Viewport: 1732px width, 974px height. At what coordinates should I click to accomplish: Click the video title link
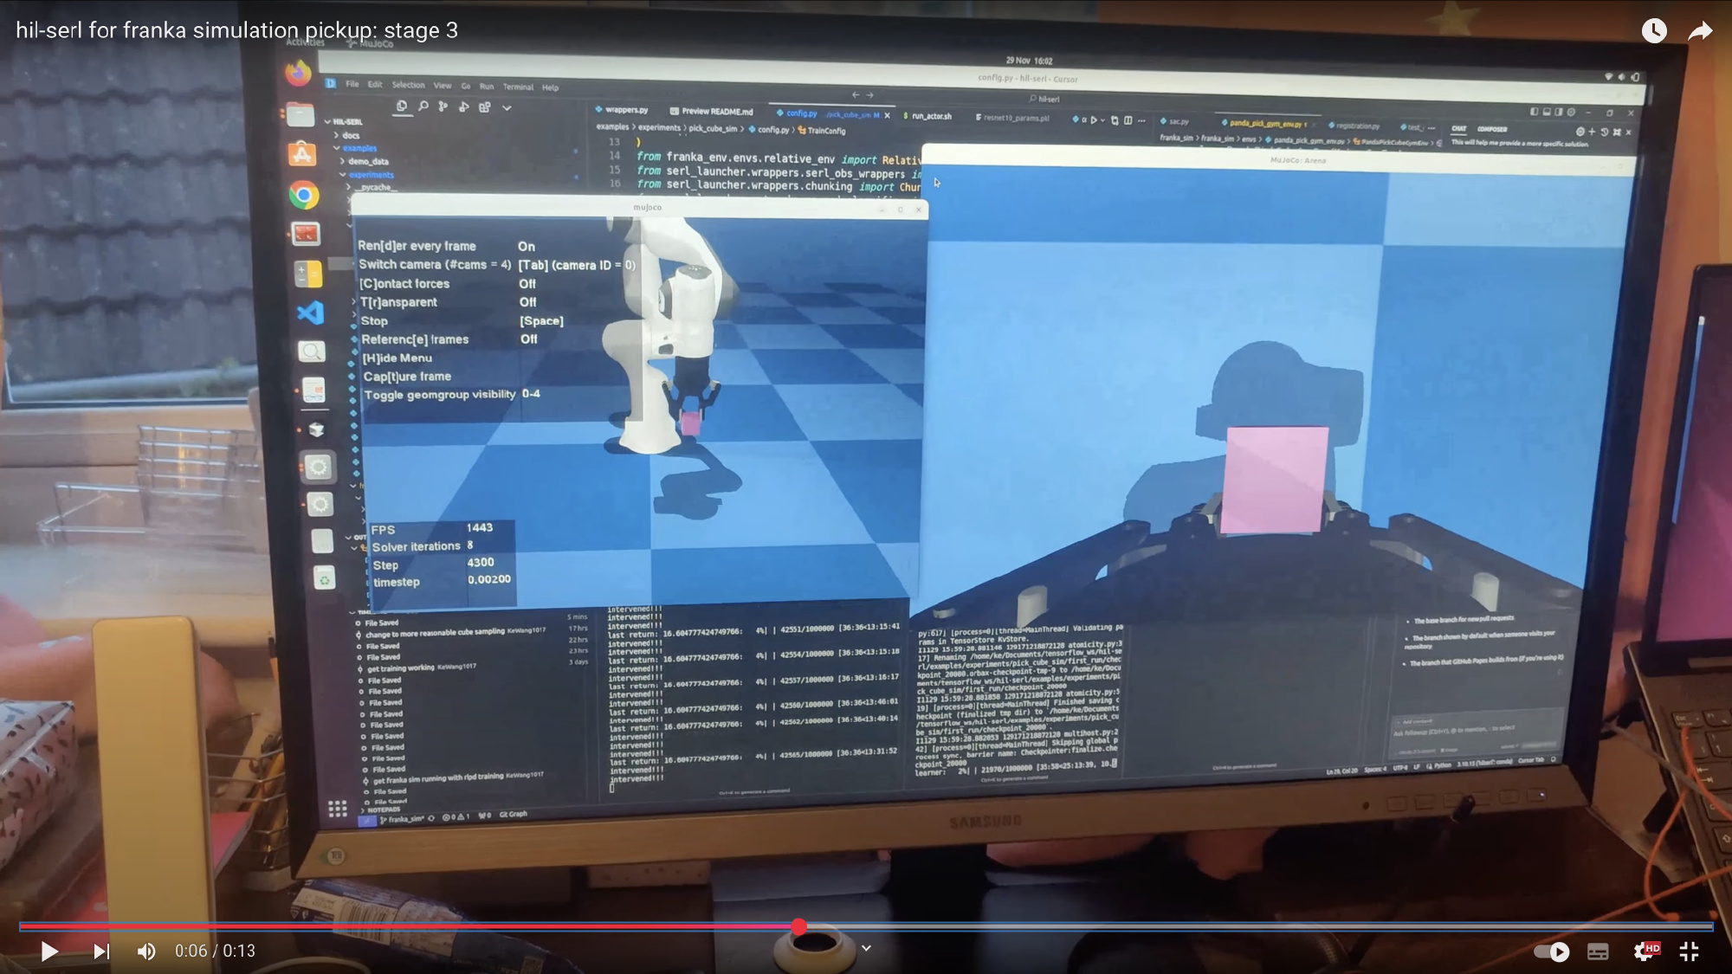(x=236, y=30)
